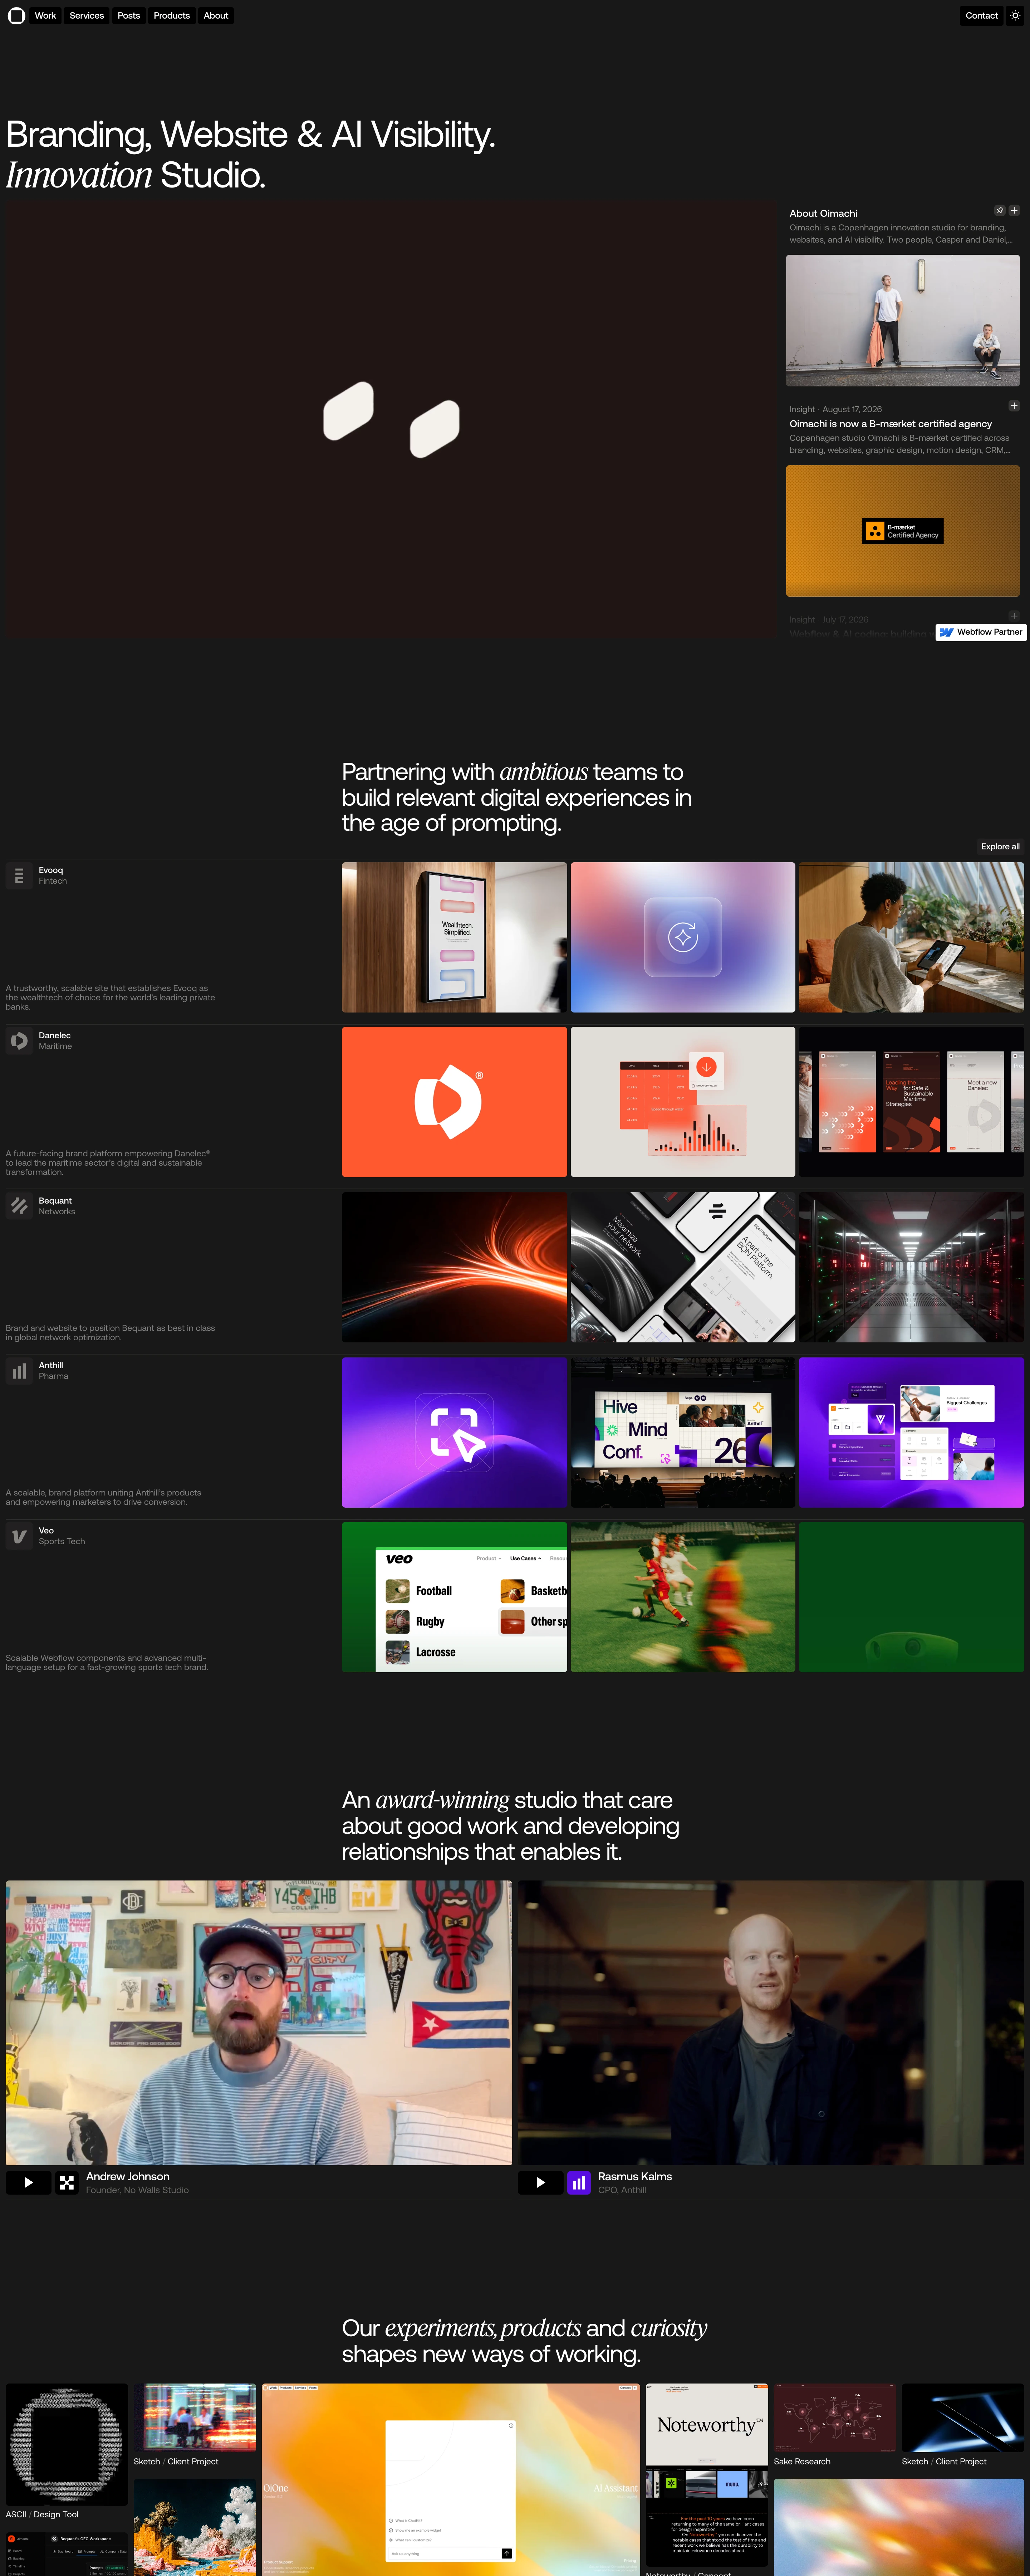The image size is (1030, 2576).
Task: Click the purple Anthill icon beside Rasmus Kalms
Action: (x=579, y=2183)
